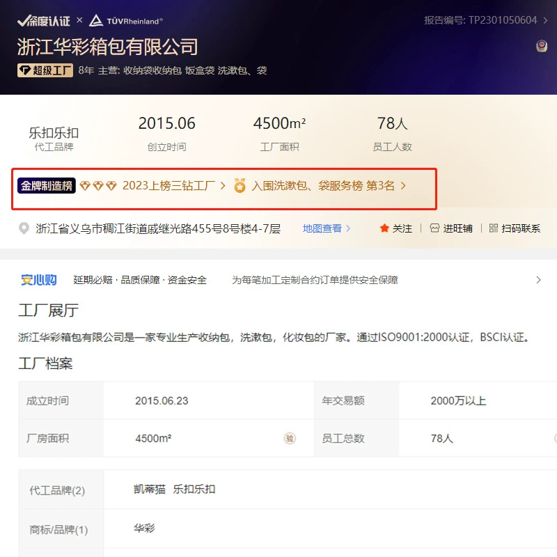This screenshot has width=557, height=557.
Task: Click the 2015.06.23 成立时间 value
Action: (x=162, y=401)
